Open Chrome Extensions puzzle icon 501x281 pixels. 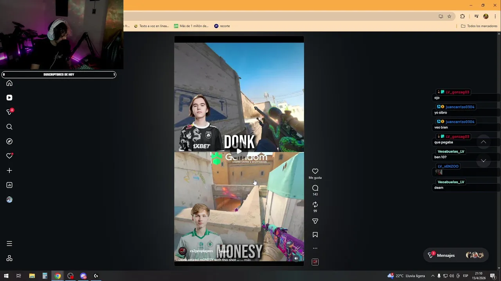(x=462, y=16)
